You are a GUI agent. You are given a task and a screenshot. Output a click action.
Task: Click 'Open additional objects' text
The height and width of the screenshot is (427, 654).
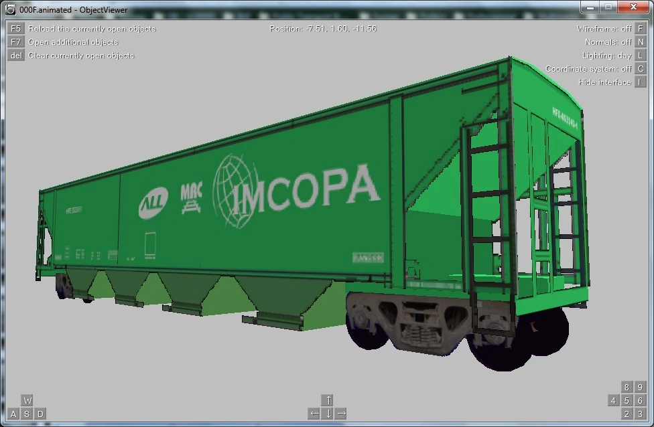click(x=73, y=42)
